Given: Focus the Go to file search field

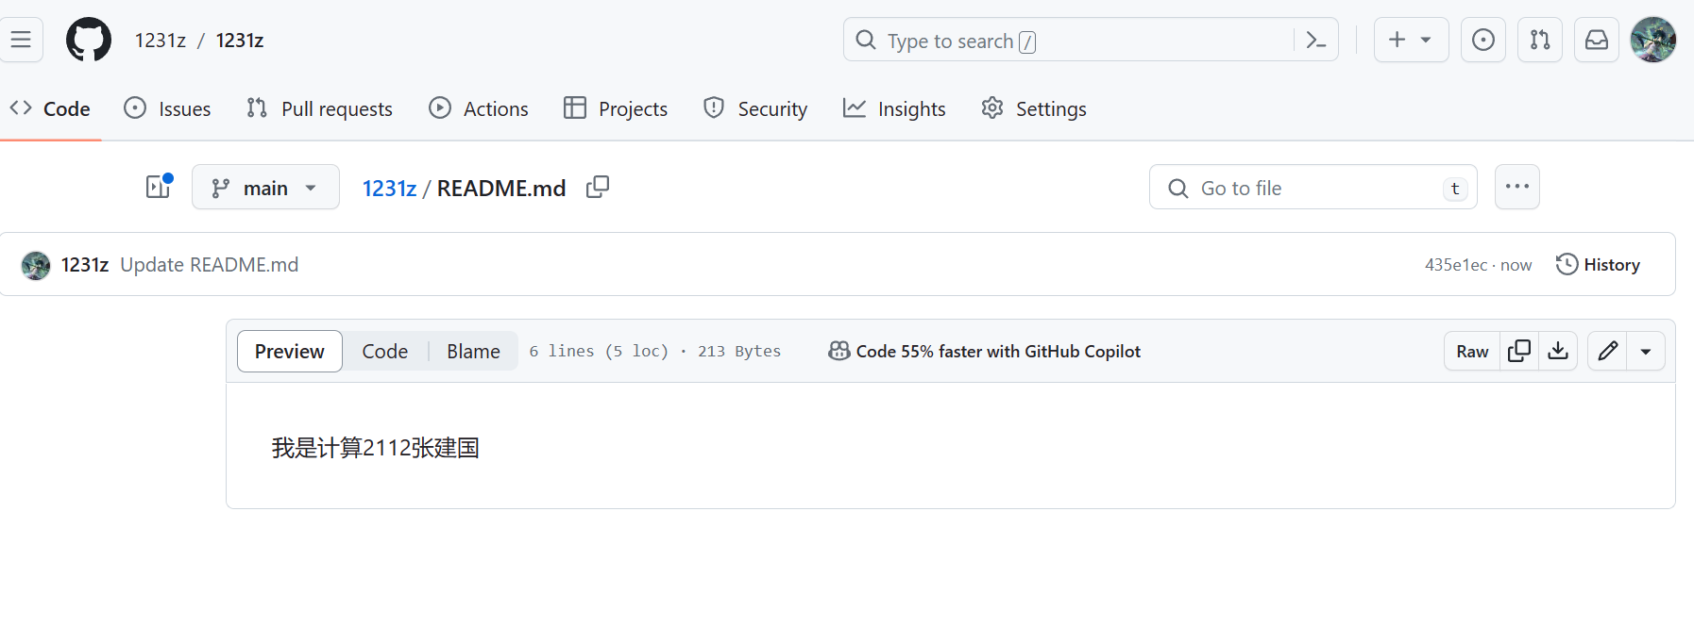Looking at the screenshot, I should (1313, 188).
